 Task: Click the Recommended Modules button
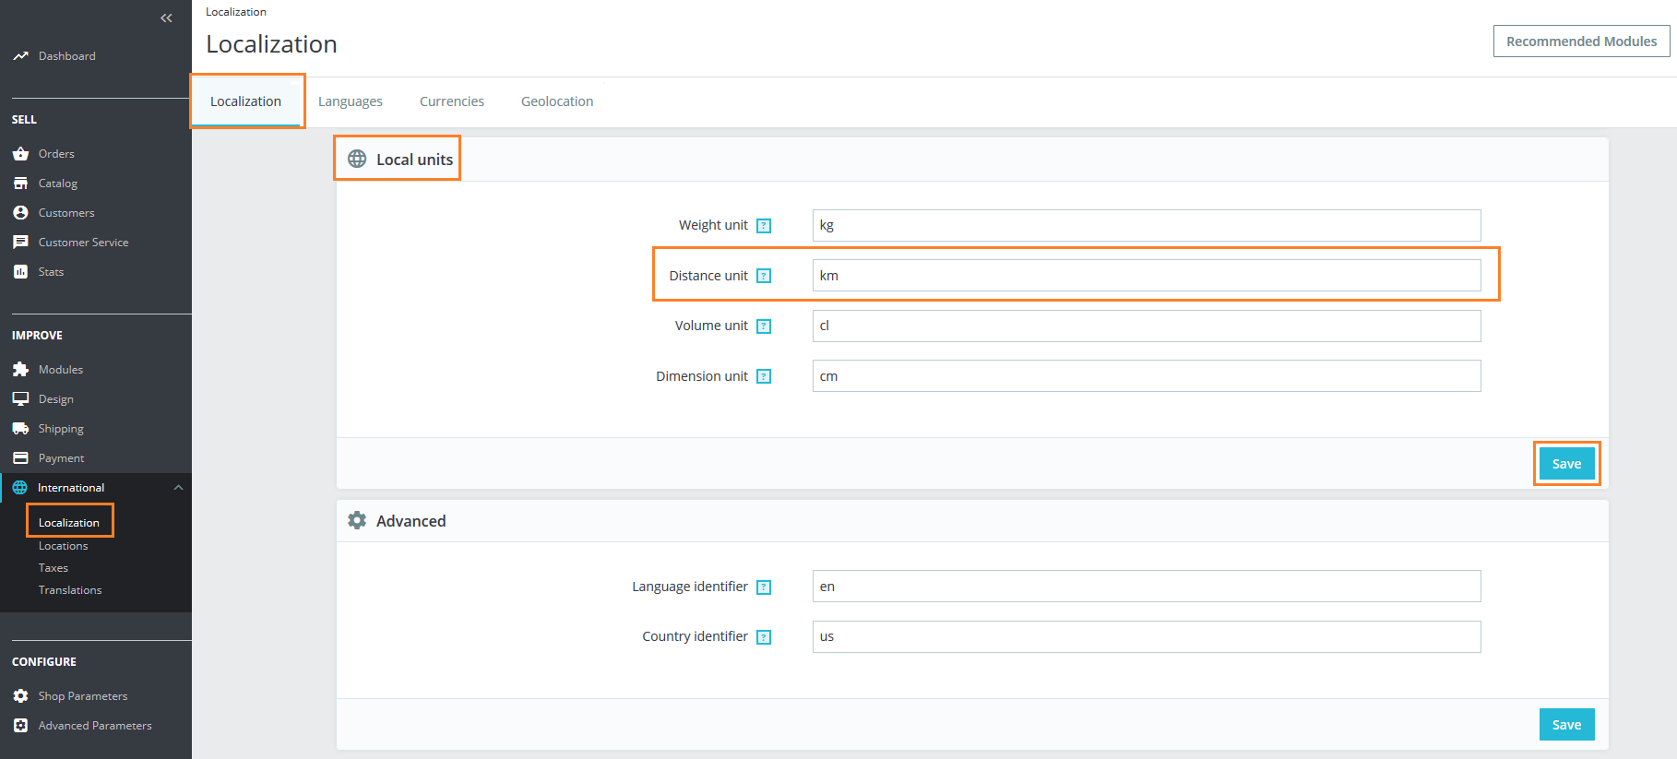point(1581,42)
